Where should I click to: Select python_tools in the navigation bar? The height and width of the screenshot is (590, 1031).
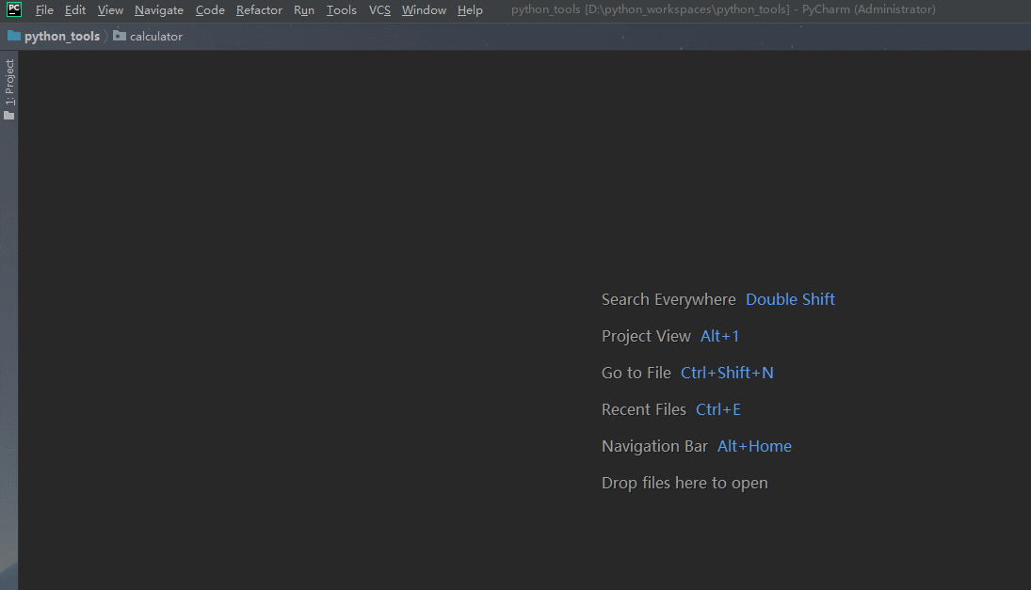tap(62, 36)
